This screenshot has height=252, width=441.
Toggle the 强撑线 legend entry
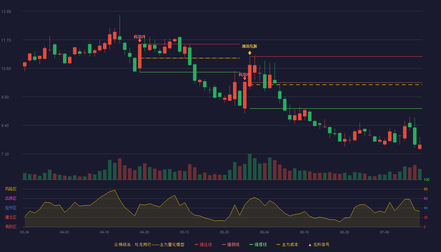point(258,244)
